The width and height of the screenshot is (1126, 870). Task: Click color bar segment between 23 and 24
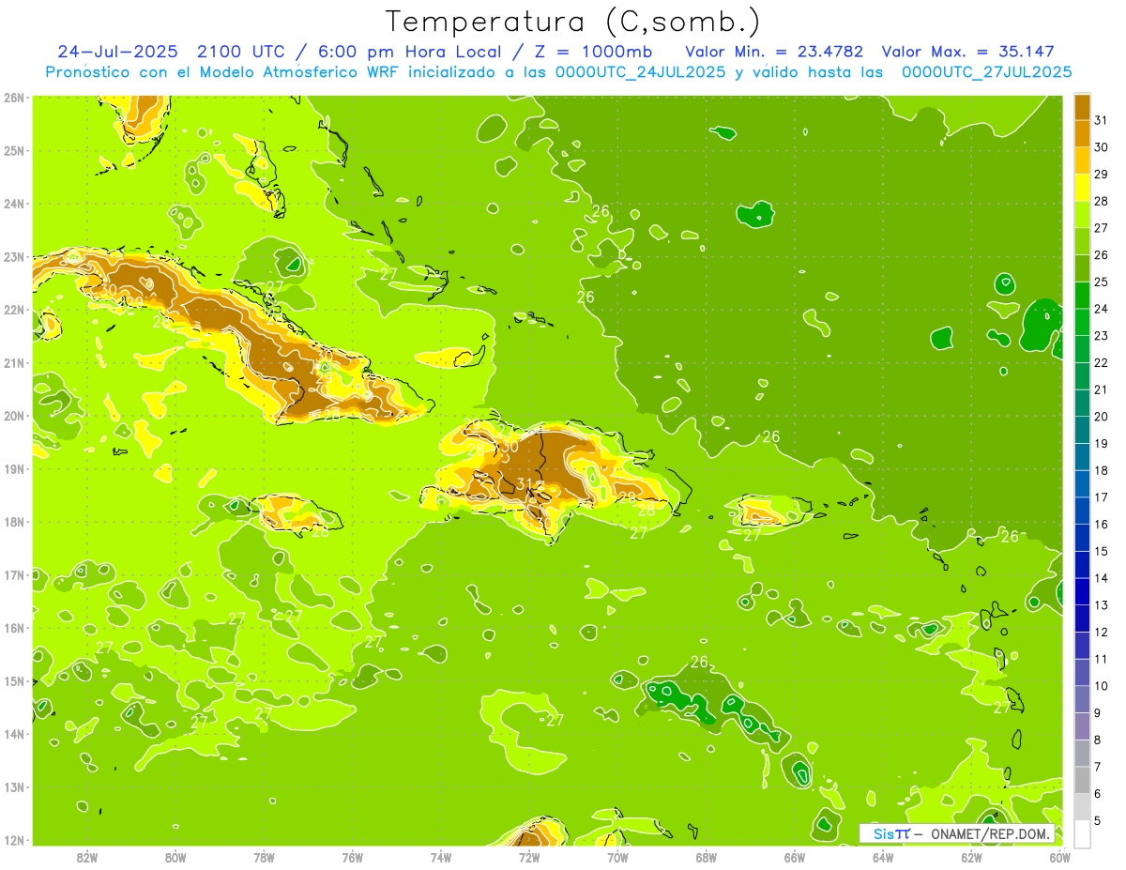1083,322
